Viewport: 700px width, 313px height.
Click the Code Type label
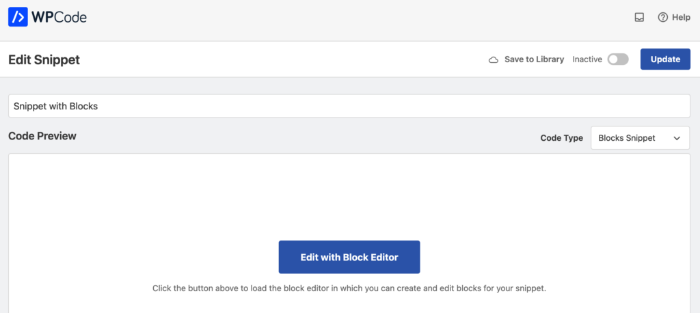click(x=562, y=138)
